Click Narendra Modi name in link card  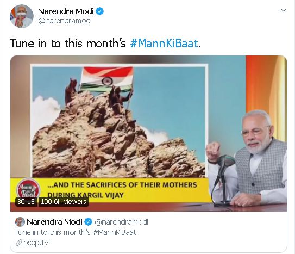[x=54, y=222]
